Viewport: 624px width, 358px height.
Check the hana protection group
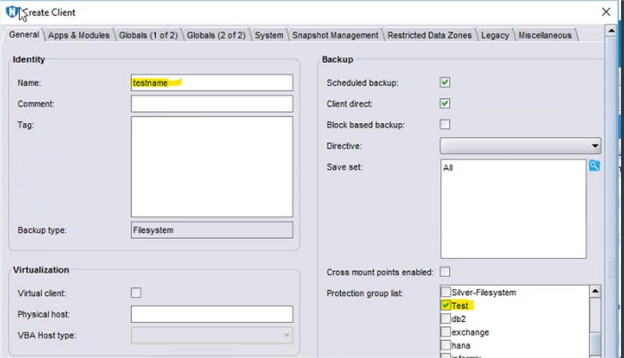pyautogui.click(x=445, y=345)
